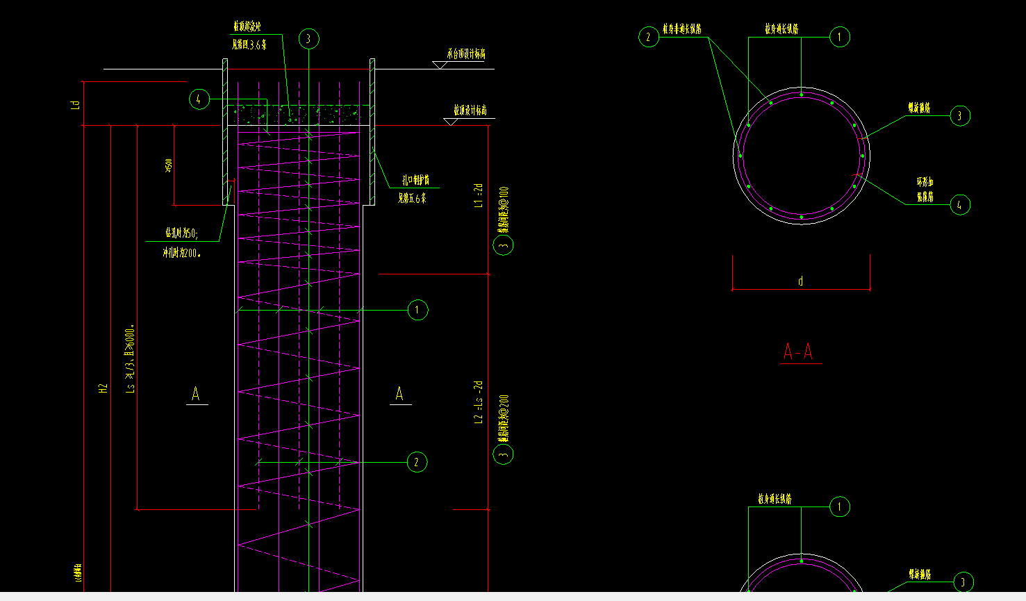
Task: Click the 冲孔时为200 note text
Action: click(x=182, y=254)
